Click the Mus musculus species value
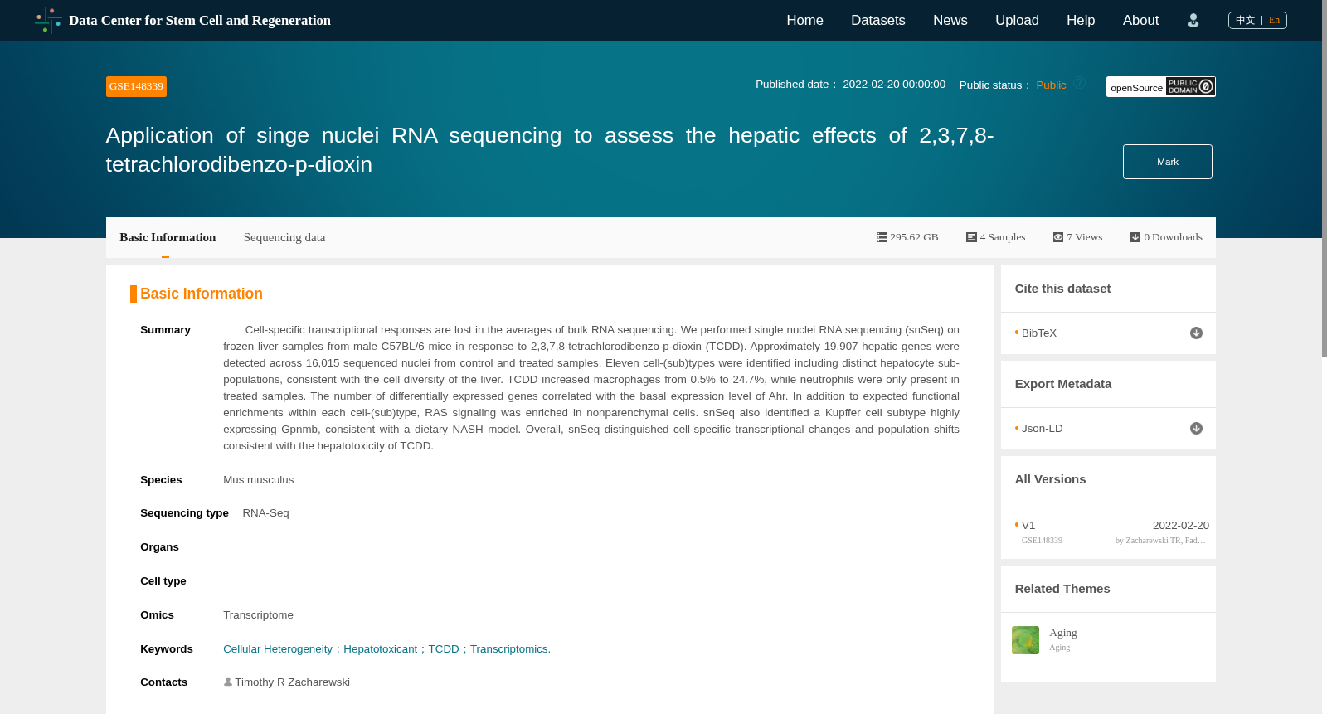 point(258,479)
